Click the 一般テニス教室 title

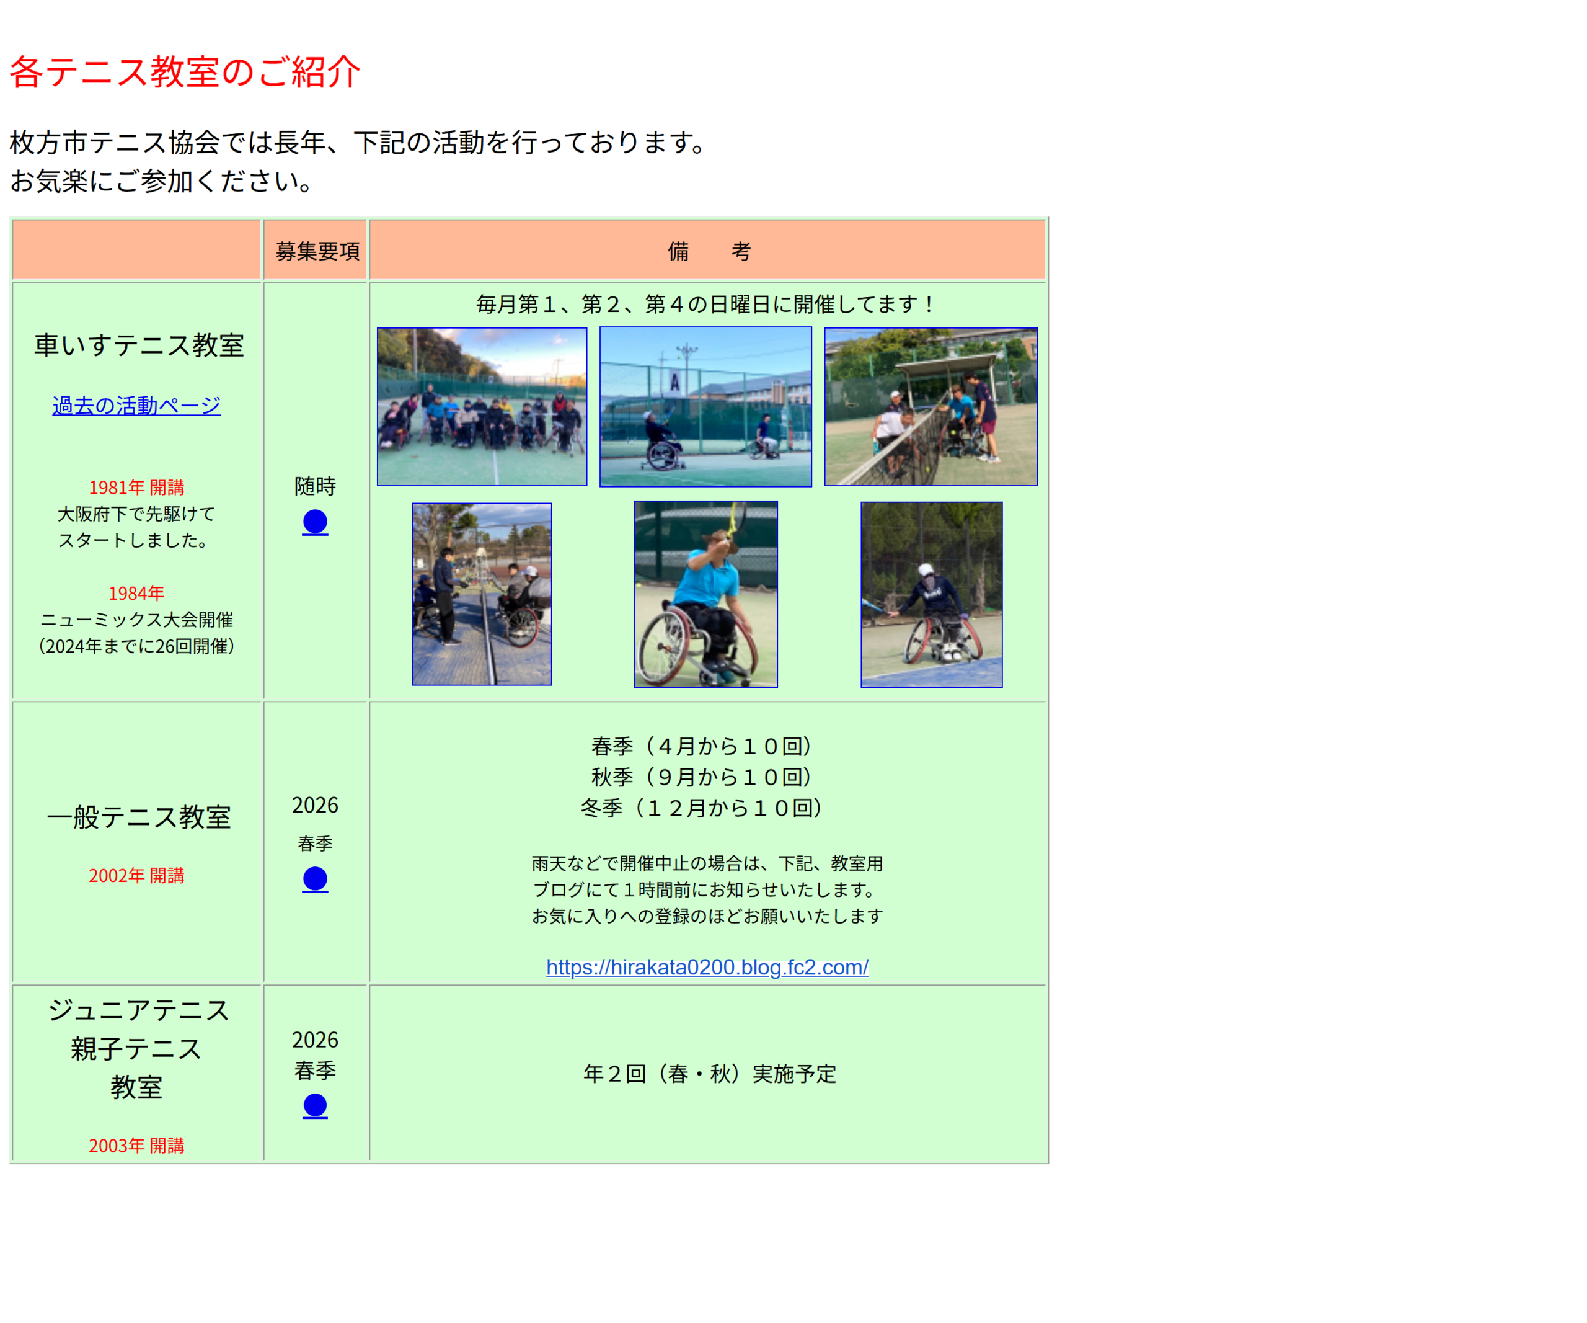tap(139, 817)
